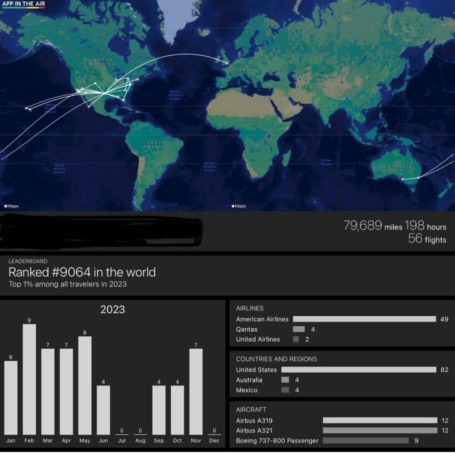
Task: Click the AFRICA map label
Action: coord(251,119)
